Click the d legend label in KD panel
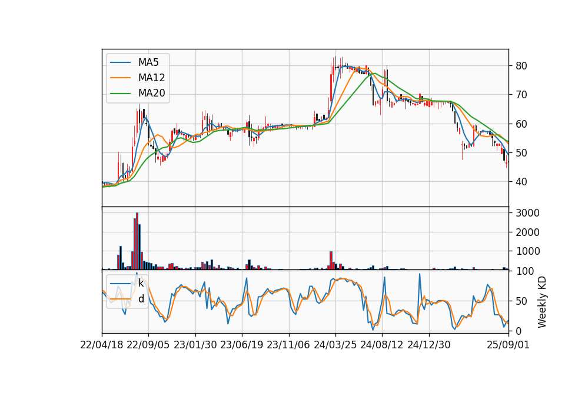 141,299
